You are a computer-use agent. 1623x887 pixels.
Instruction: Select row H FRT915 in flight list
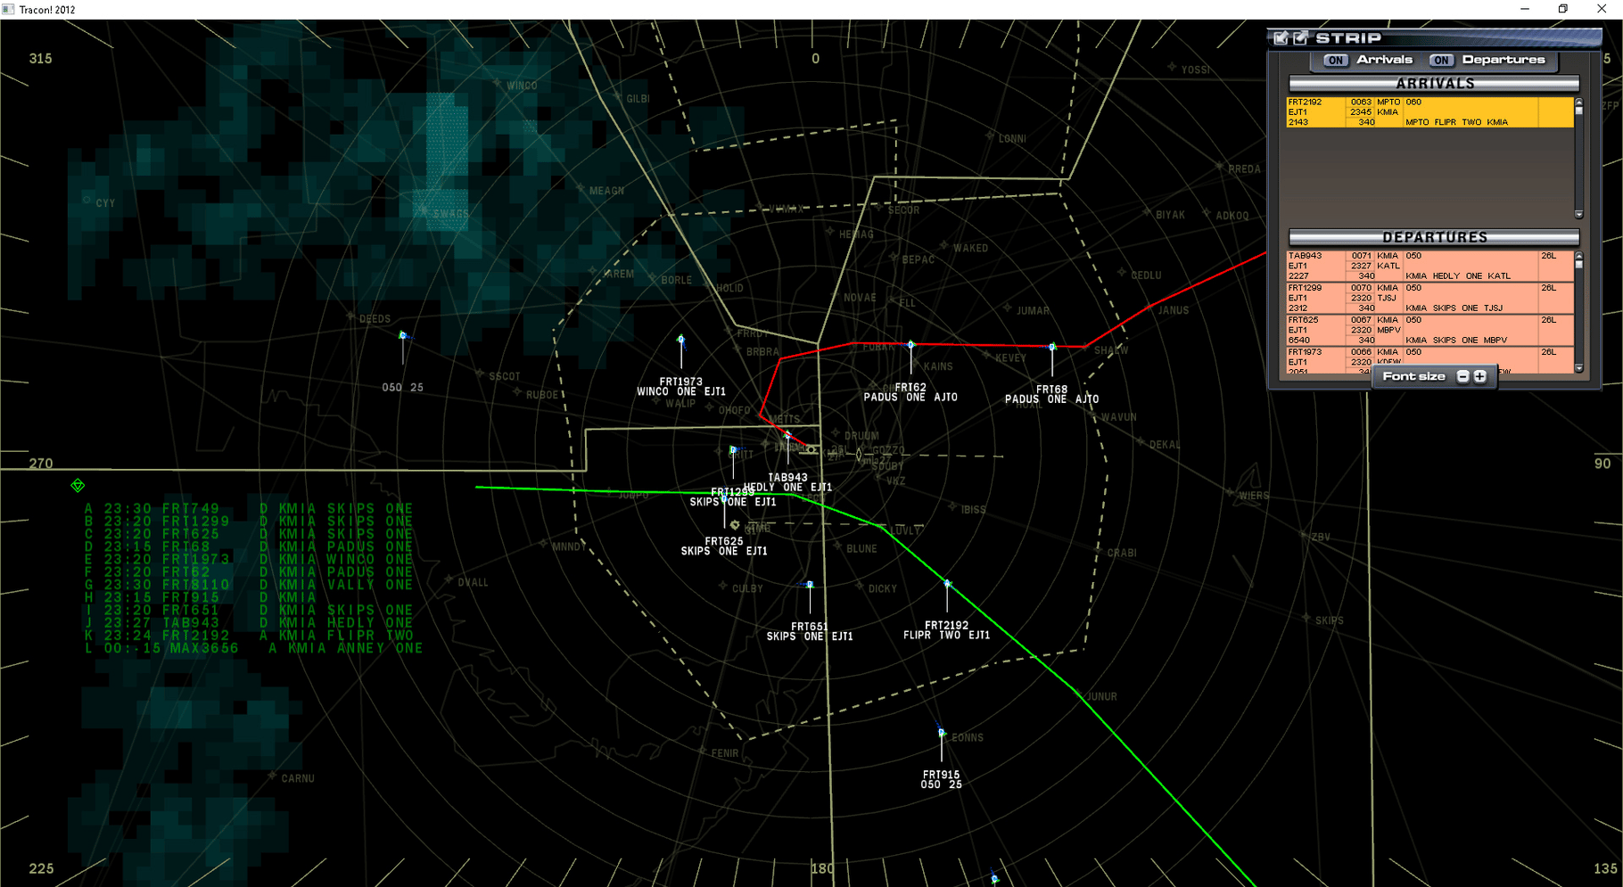tap(201, 597)
